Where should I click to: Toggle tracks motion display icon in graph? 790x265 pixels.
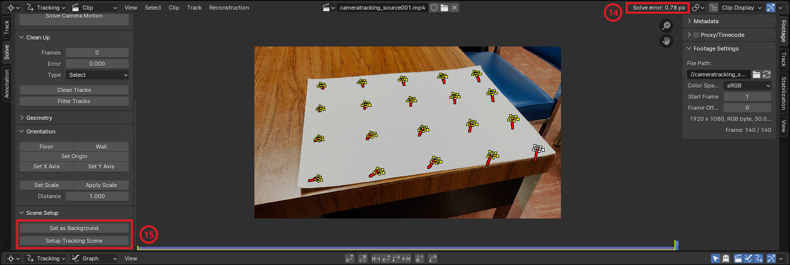click(x=748, y=258)
